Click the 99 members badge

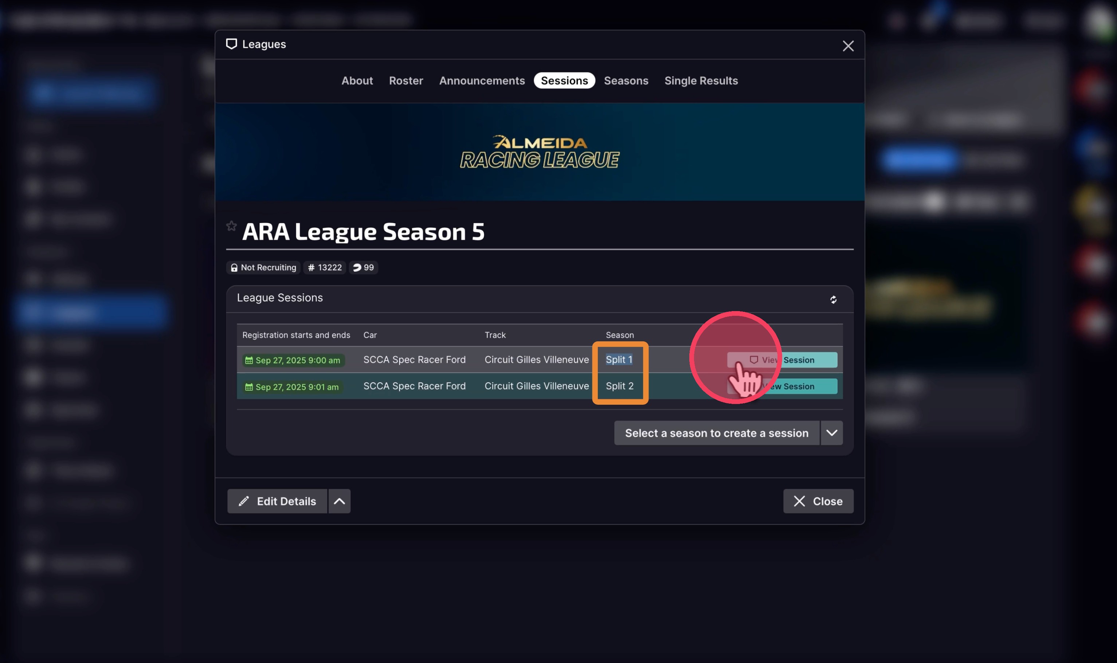363,267
